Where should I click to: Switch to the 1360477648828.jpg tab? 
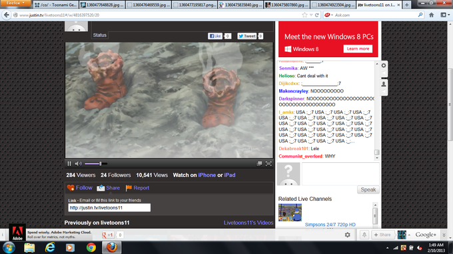pos(102,5)
